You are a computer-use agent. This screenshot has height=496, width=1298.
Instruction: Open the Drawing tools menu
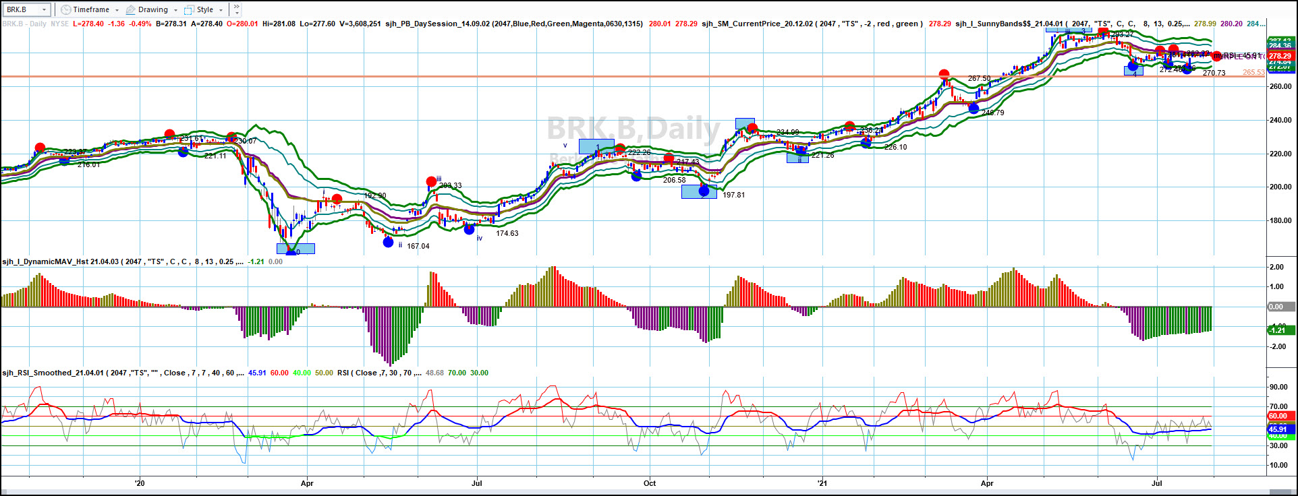[152, 9]
